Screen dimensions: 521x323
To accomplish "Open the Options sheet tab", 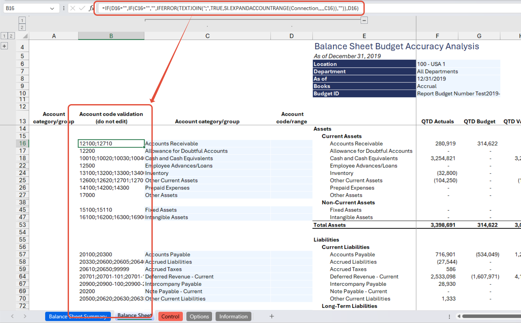I will pyautogui.click(x=199, y=316).
